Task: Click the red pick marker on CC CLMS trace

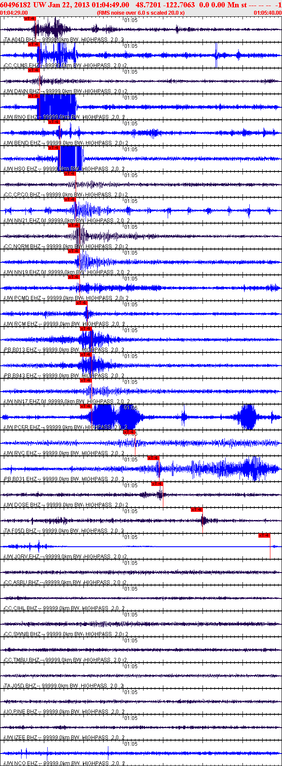Action: click(x=34, y=44)
